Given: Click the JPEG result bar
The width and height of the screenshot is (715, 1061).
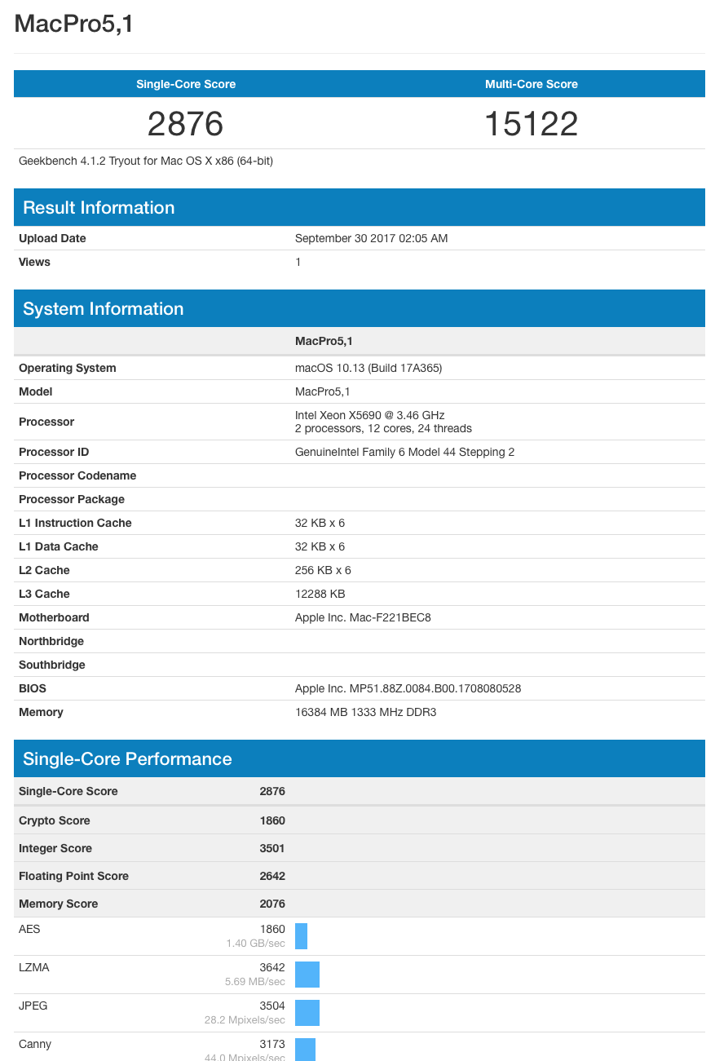Looking at the screenshot, I should click(x=307, y=1013).
